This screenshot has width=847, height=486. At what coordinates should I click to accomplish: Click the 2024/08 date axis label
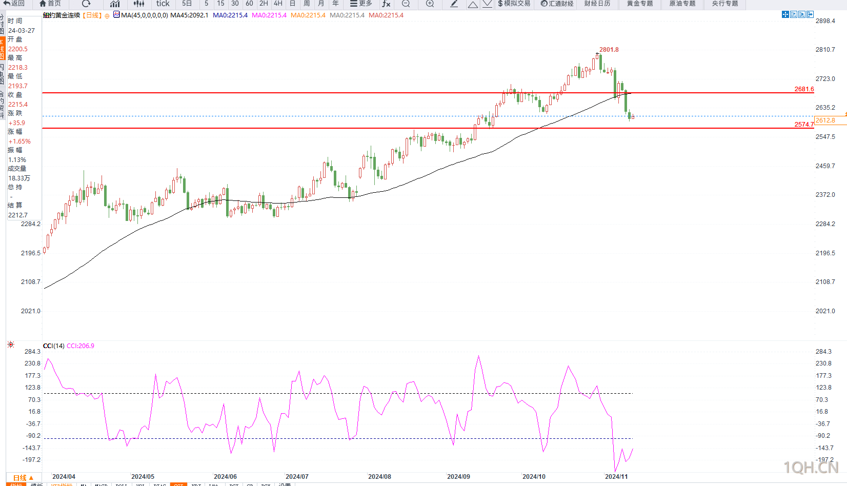379,477
